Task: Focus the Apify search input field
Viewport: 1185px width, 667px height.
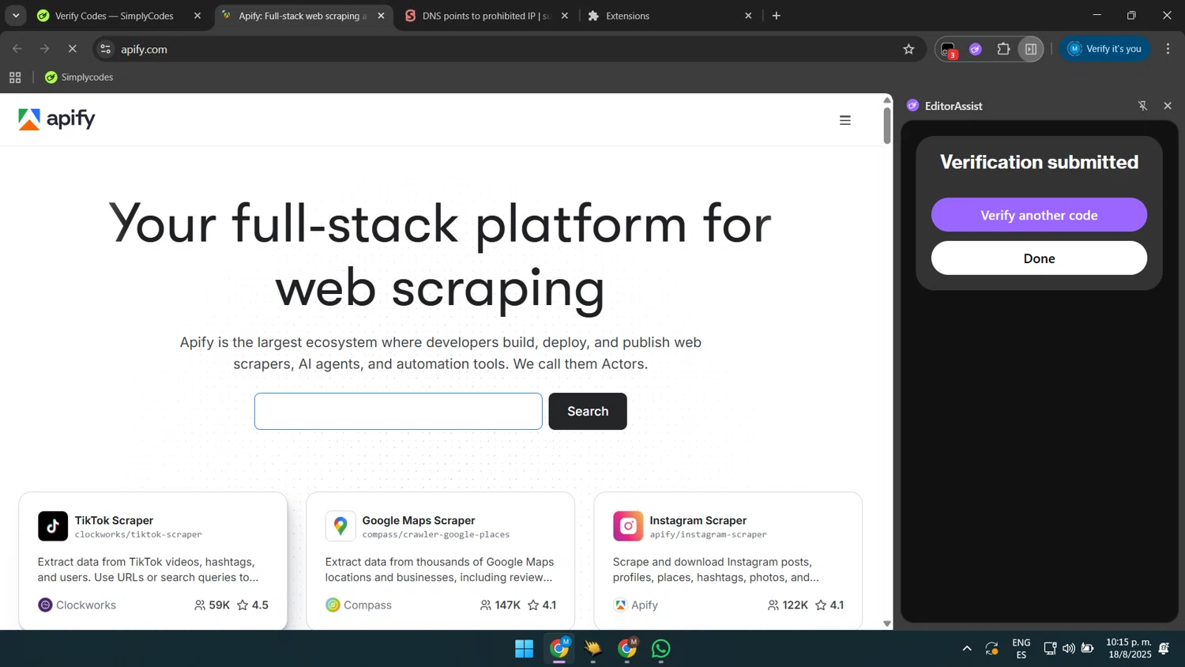Action: pyautogui.click(x=398, y=411)
